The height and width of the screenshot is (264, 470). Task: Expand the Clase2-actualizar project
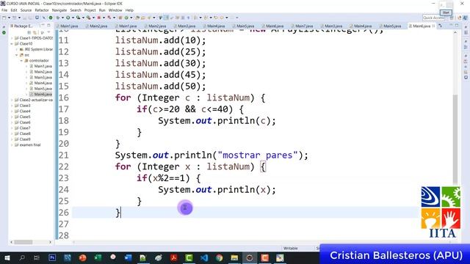[x=12, y=100]
